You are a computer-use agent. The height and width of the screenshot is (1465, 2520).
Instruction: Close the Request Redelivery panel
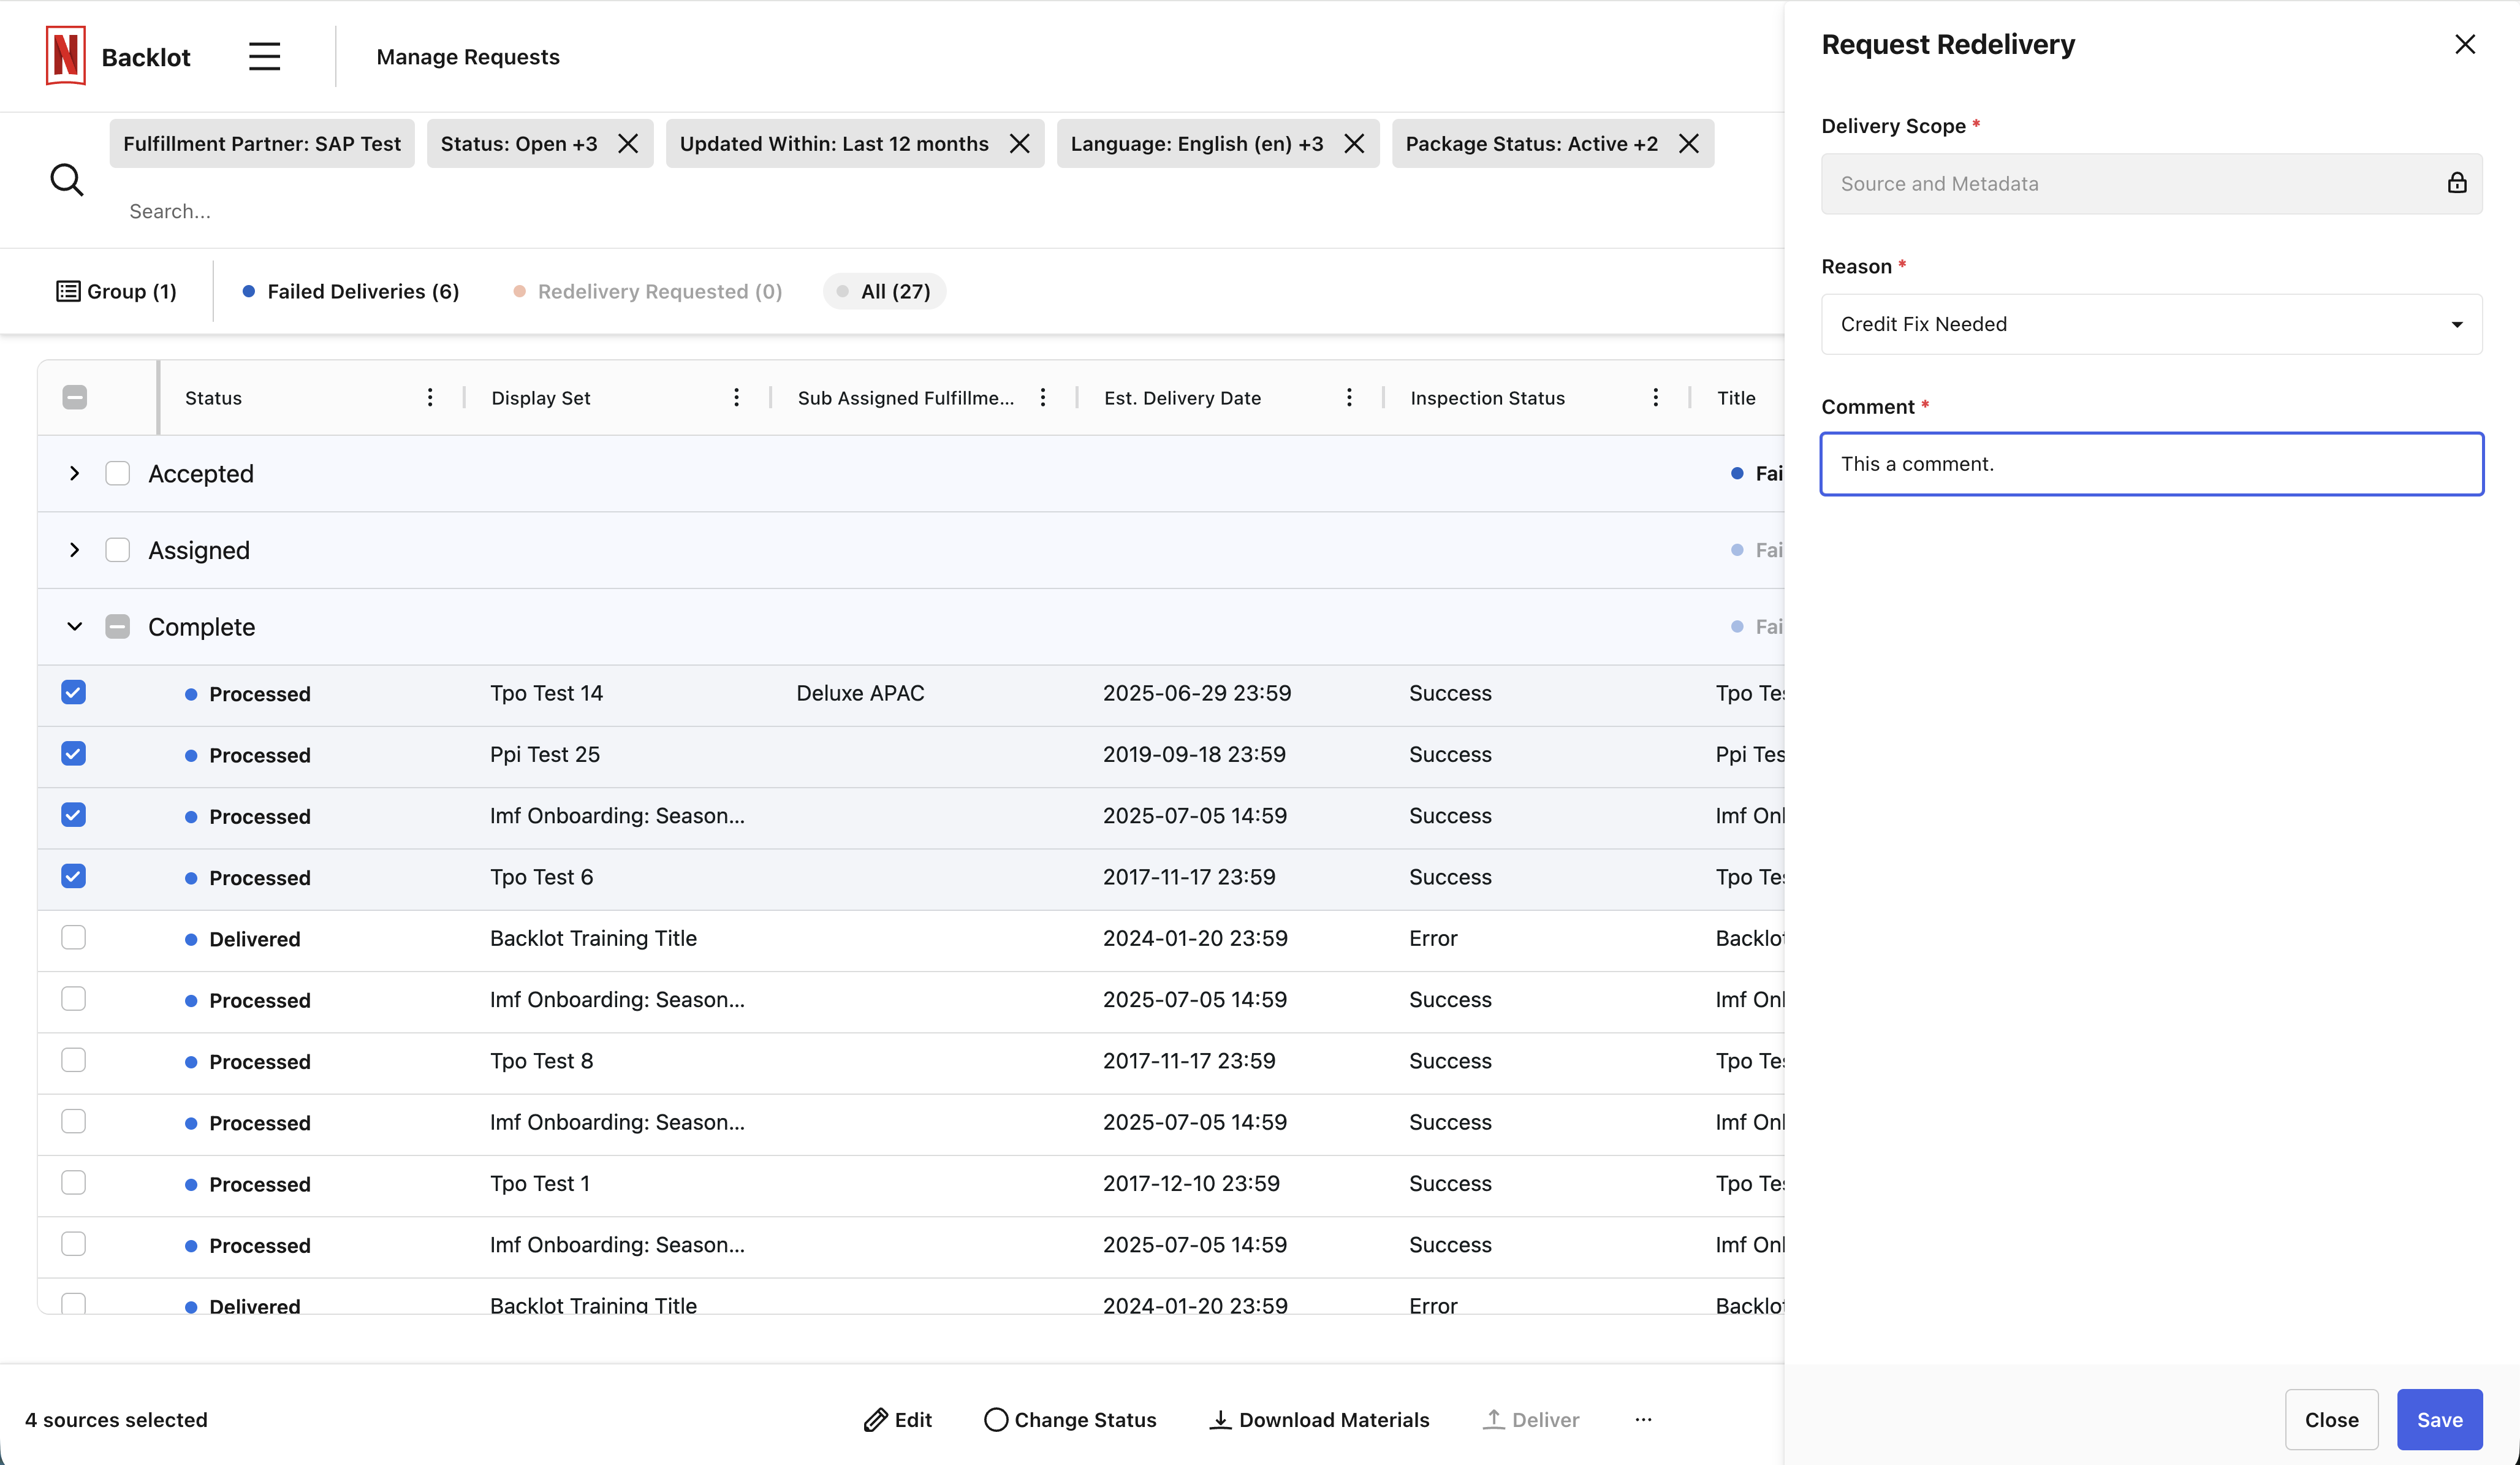tap(2464, 45)
